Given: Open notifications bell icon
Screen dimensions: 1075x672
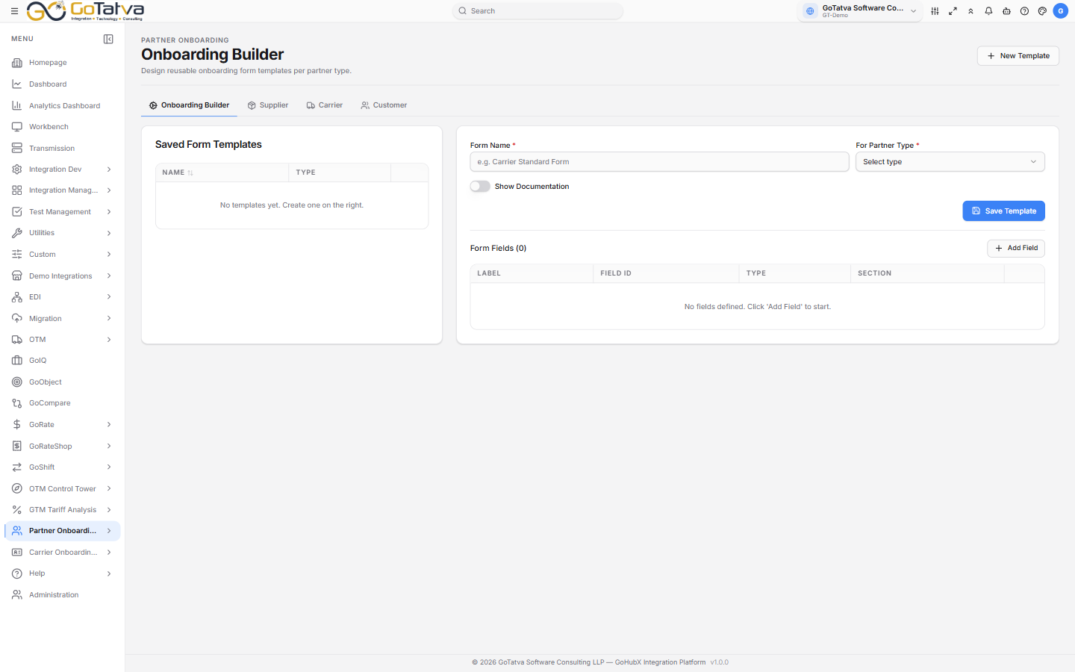Looking at the screenshot, I should (988, 11).
